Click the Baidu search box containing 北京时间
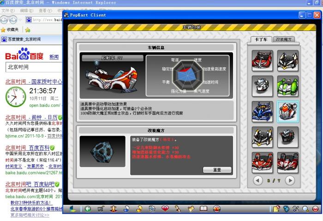Image resolution: width=323 pixels, height=221 pixels. pyautogui.click(x=34, y=67)
